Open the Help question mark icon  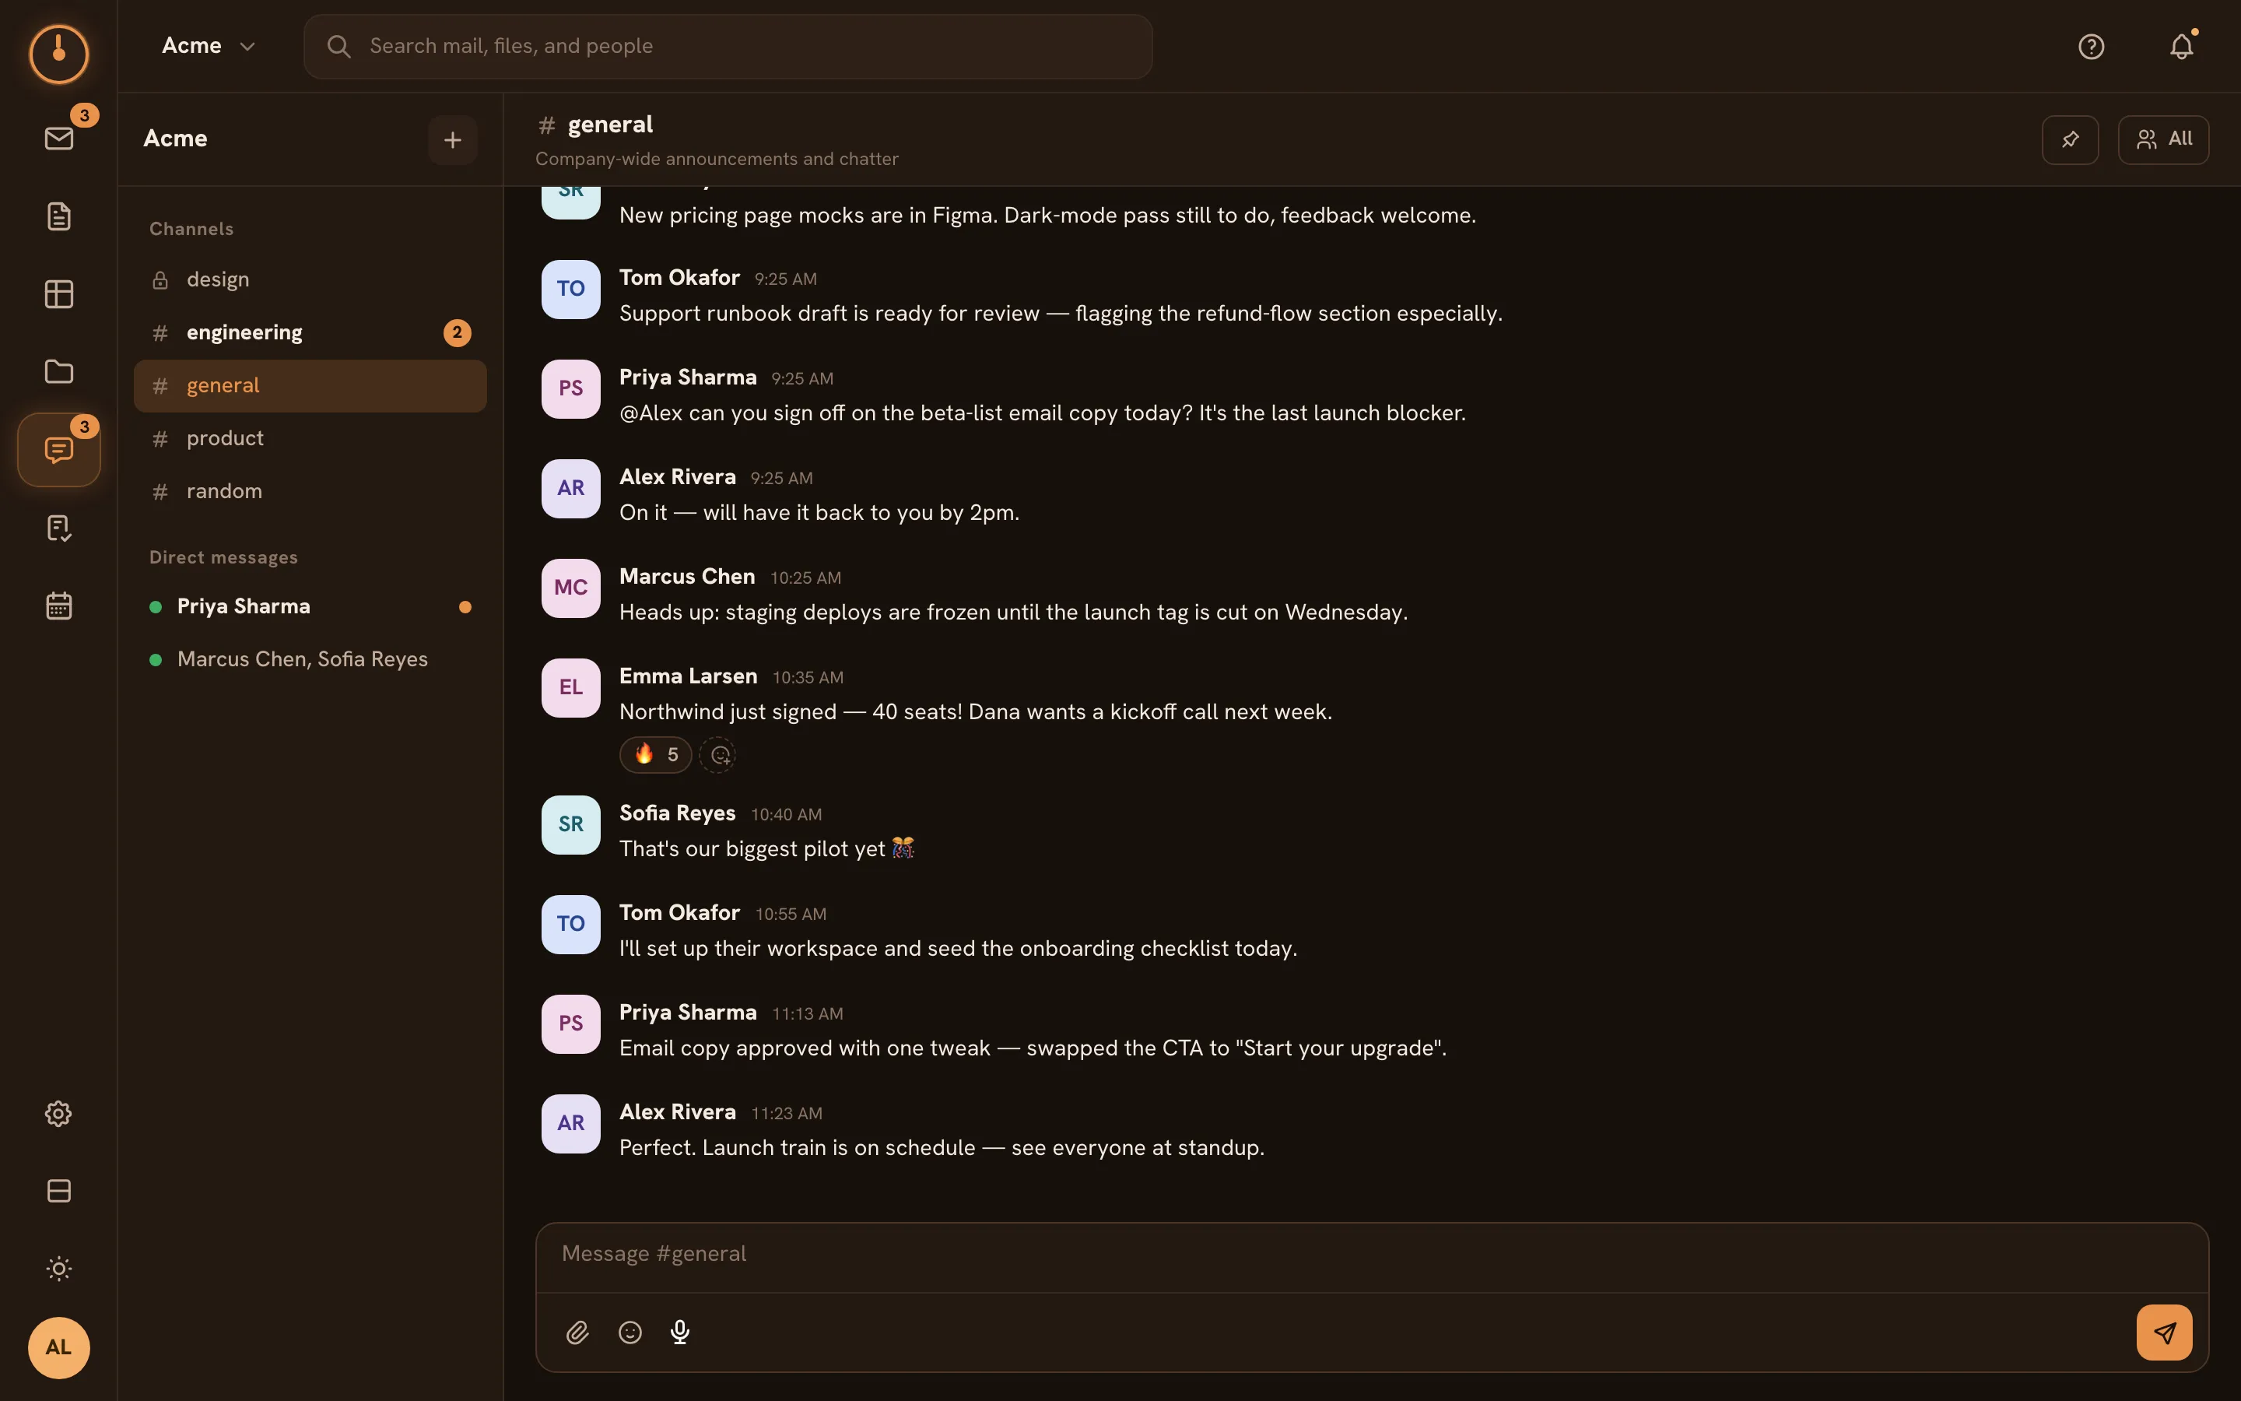tap(2091, 47)
